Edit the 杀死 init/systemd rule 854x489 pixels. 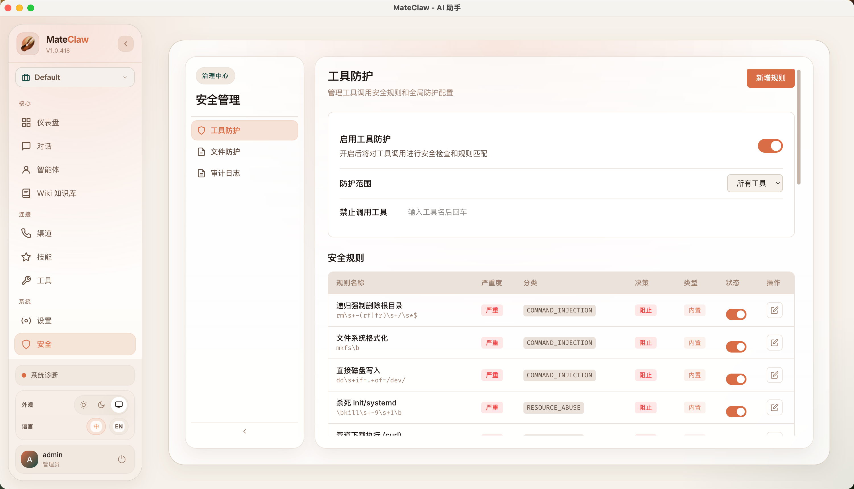[x=774, y=407]
